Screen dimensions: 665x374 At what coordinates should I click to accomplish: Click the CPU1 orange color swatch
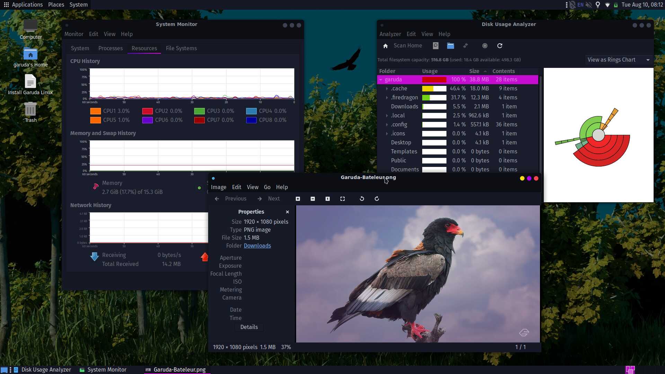95,111
